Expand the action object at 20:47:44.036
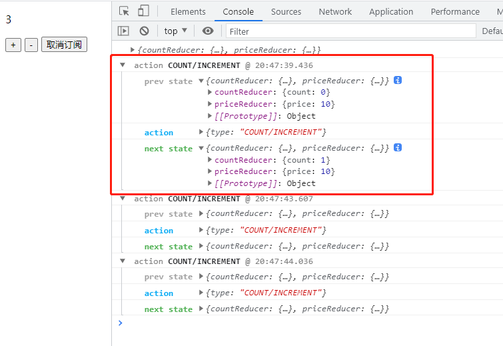The width and height of the screenshot is (503, 346). tap(201, 292)
